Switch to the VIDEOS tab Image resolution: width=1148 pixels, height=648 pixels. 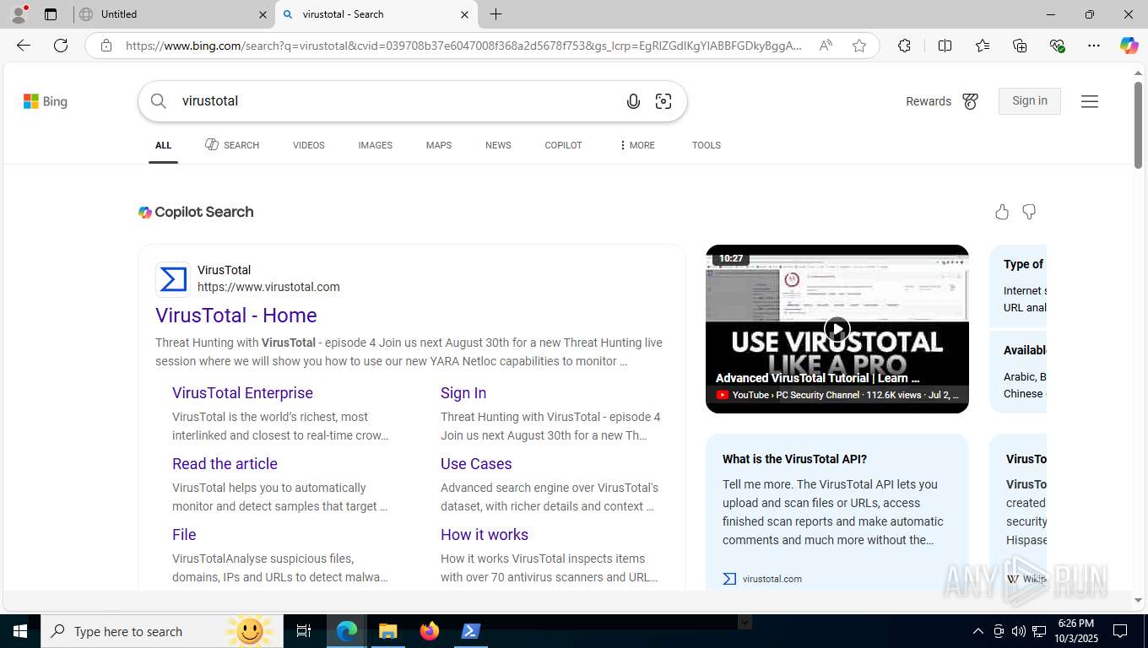309,145
